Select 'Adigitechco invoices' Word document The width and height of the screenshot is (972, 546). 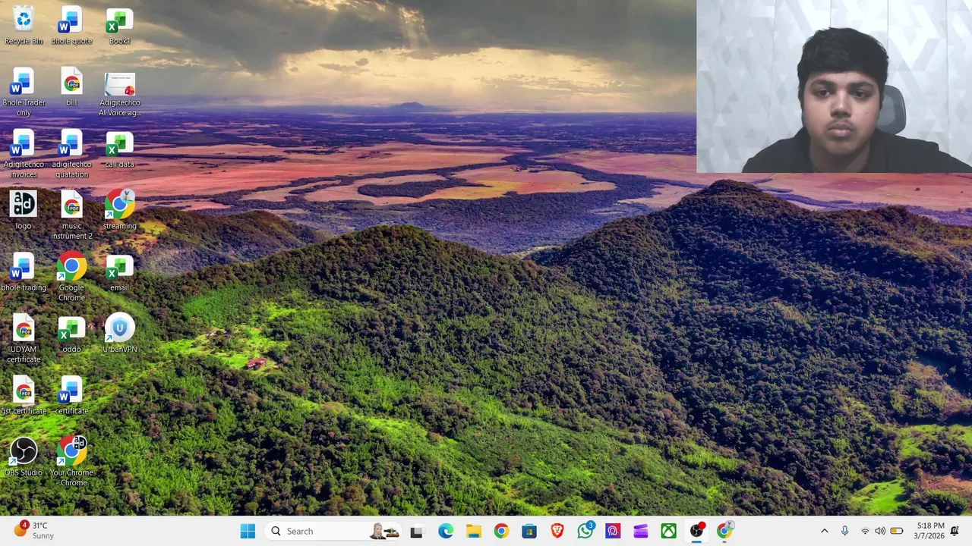coord(24,153)
